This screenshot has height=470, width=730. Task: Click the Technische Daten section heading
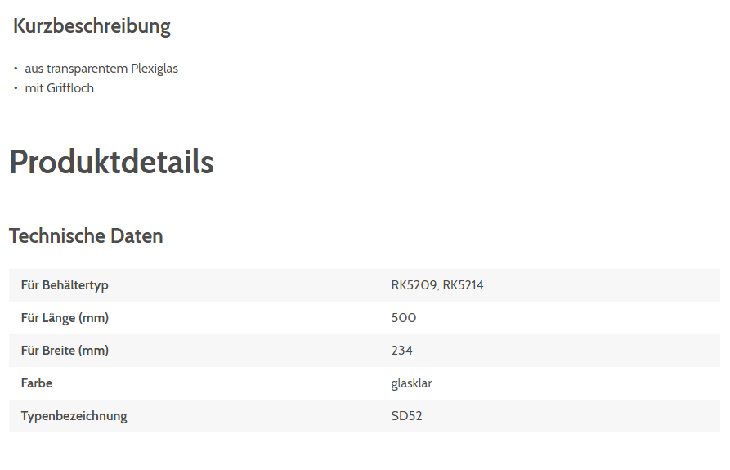[x=86, y=236]
